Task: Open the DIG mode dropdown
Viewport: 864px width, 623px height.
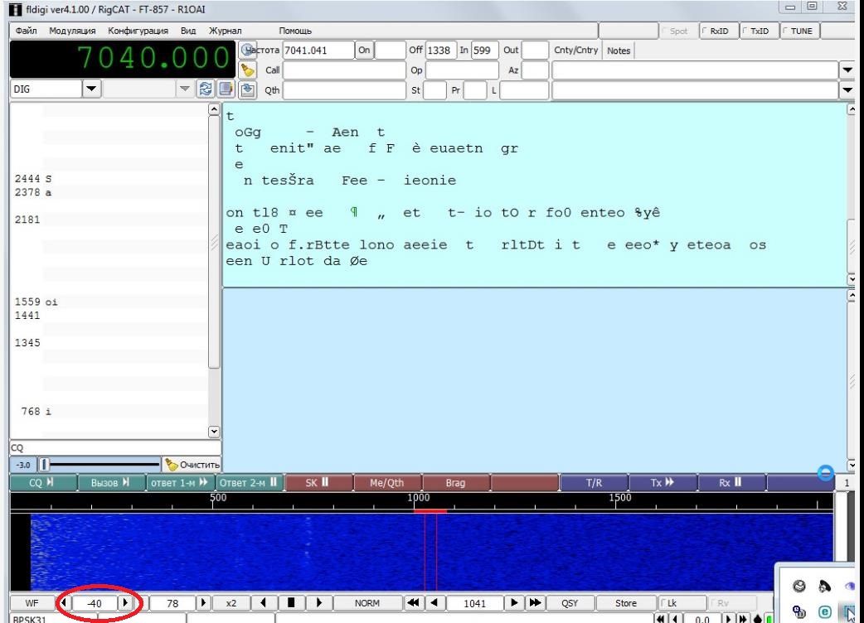Action: click(91, 88)
